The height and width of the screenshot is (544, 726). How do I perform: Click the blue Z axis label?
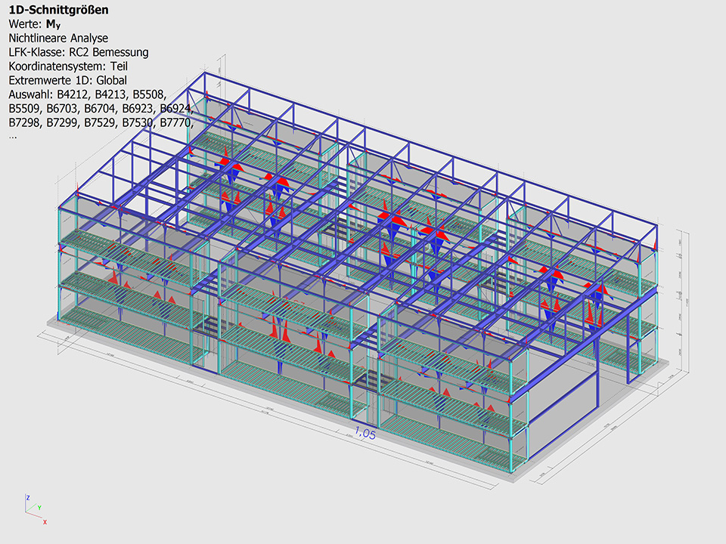pyautogui.click(x=27, y=498)
